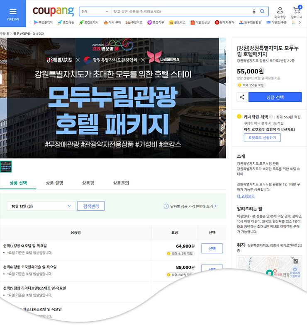Switch to the 상품평 tab
Image resolution: width=307 pixels, height=327 pixels.
click(x=88, y=183)
